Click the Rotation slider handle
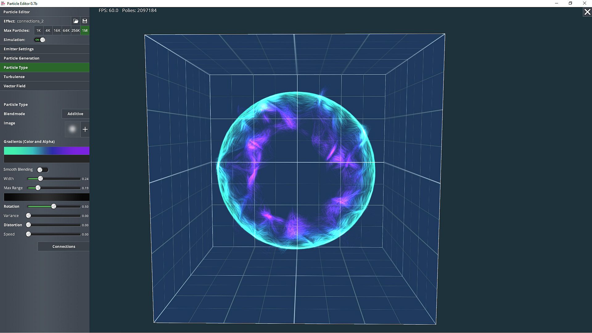Image resolution: width=592 pixels, height=333 pixels. coord(54,206)
